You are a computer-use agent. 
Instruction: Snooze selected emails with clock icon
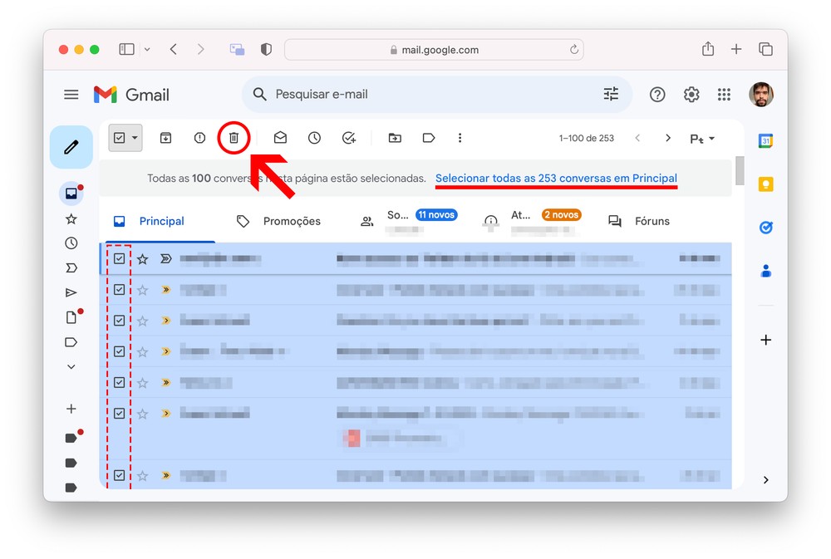point(314,138)
